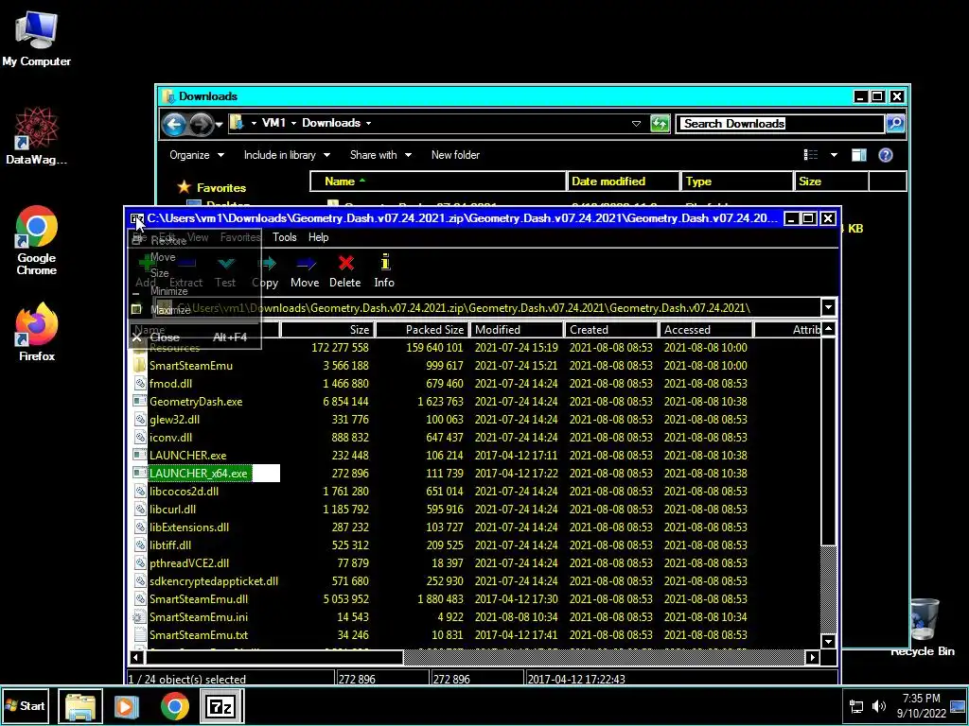The image size is (969, 726).
Task: Click the SmartSteamEmu.ini gear file icon
Action: (140, 616)
